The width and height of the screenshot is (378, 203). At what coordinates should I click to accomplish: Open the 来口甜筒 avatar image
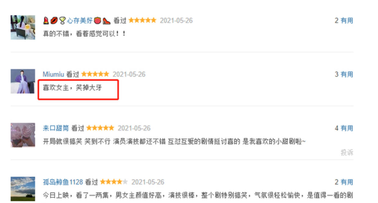[x=23, y=135]
